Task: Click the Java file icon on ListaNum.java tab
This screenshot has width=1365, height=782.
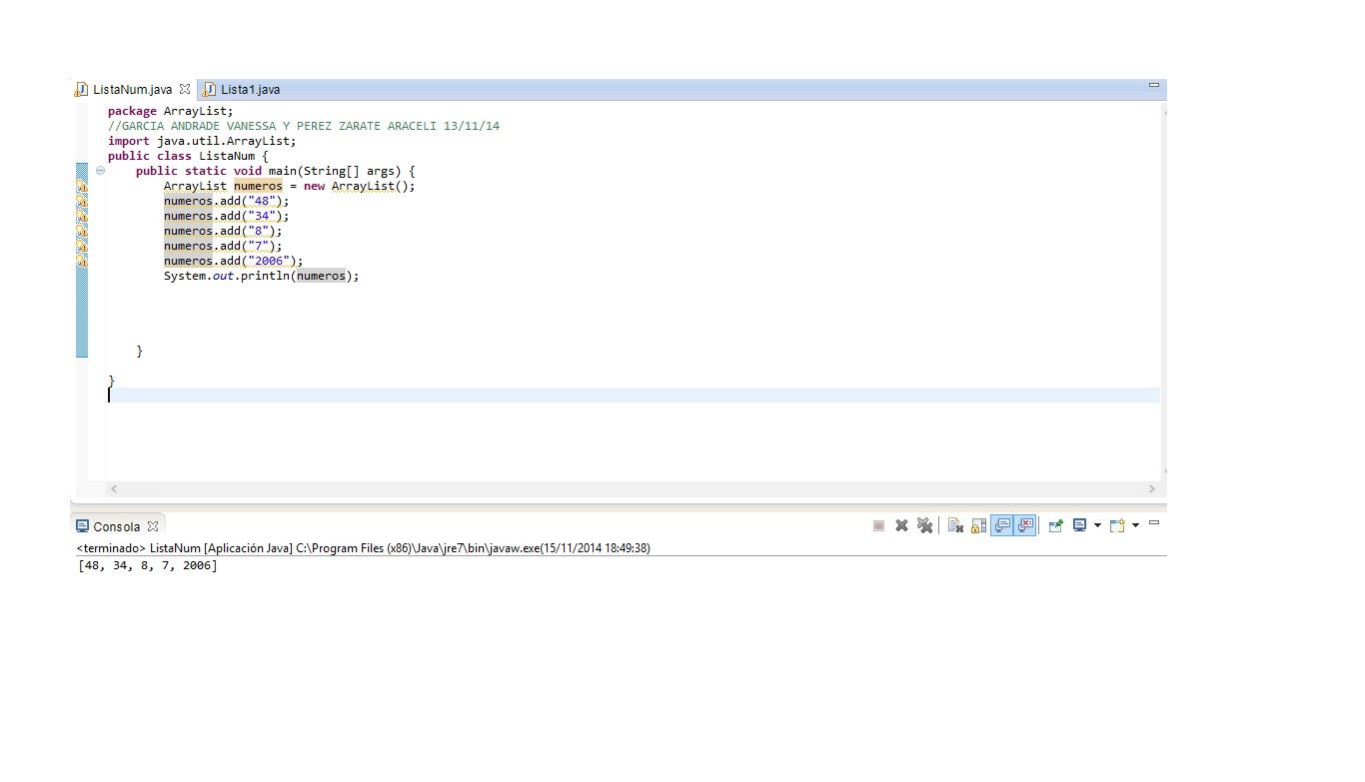Action: (x=81, y=90)
